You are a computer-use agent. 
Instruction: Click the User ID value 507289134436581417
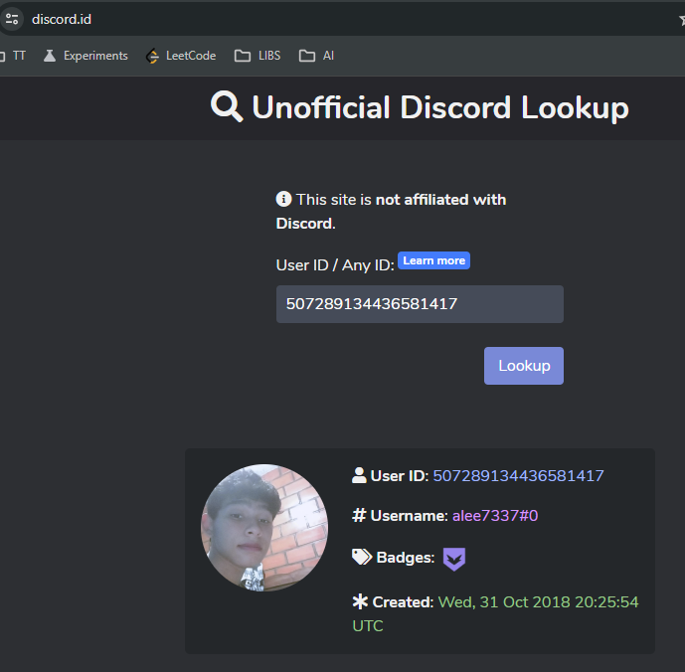518,476
